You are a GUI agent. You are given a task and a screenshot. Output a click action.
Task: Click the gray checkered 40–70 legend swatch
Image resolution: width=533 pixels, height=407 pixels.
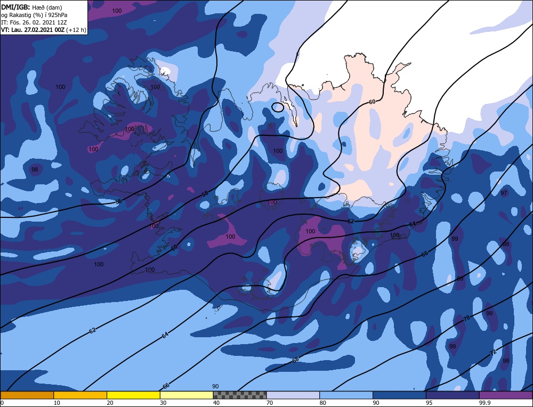(240, 395)
